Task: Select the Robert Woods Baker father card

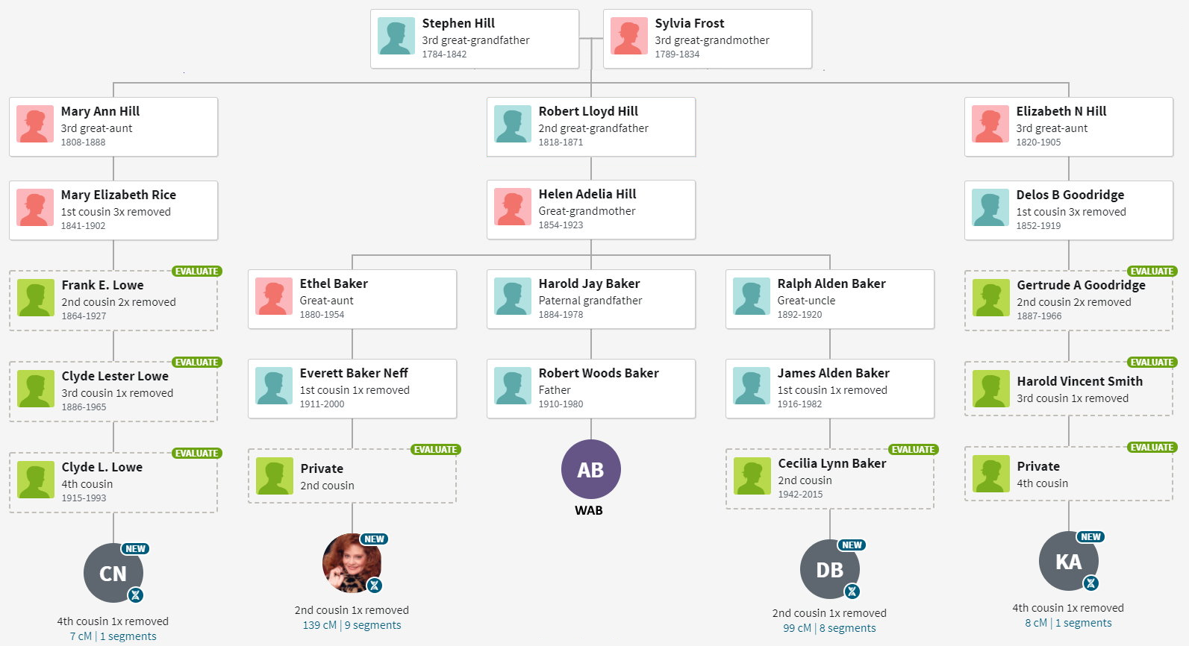Action: tap(591, 389)
